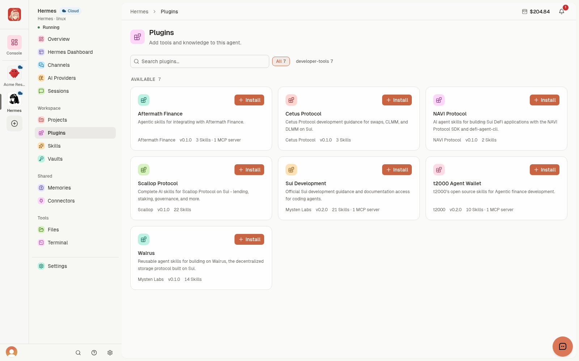Open Projects in the sidebar

[75, 120]
